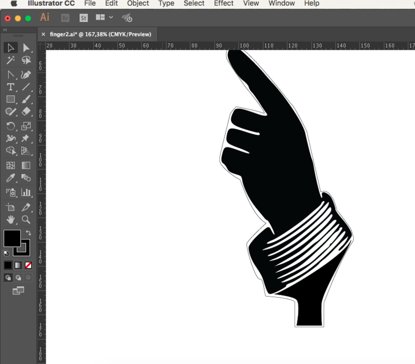415x364 pixels.
Task: Open the Type menu
Action: coord(166,4)
